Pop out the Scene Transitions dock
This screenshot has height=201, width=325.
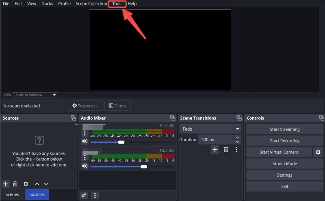pyautogui.click(x=239, y=118)
